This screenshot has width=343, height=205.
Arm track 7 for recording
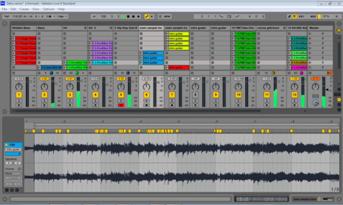point(172,105)
